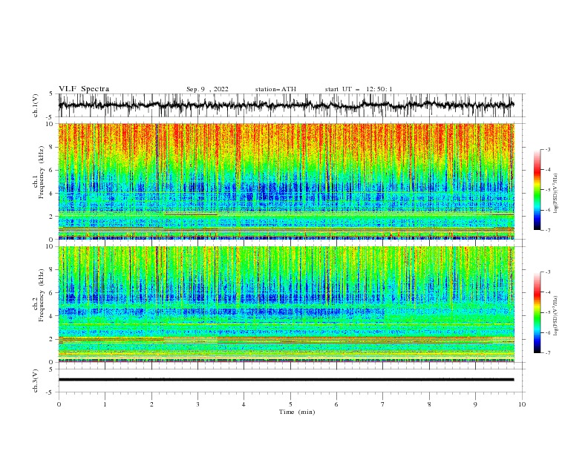Click the ch.1 PSD color bar
588x454 pixels.
point(537,189)
